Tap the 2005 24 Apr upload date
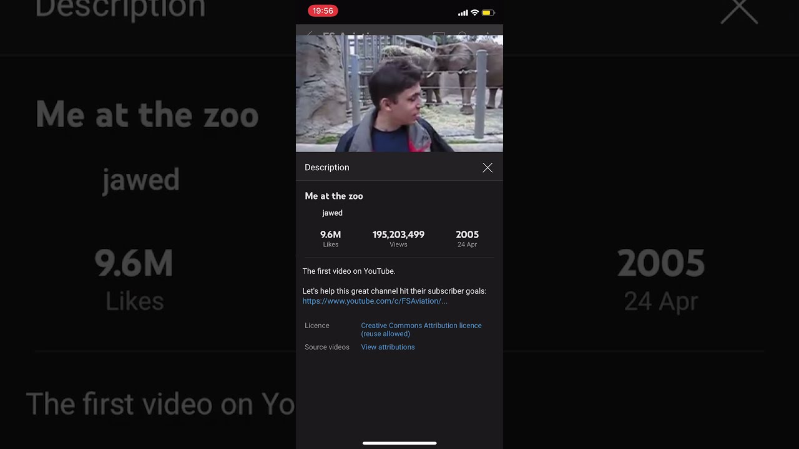799x449 pixels. pyautogui.click(x=467, y=239)
